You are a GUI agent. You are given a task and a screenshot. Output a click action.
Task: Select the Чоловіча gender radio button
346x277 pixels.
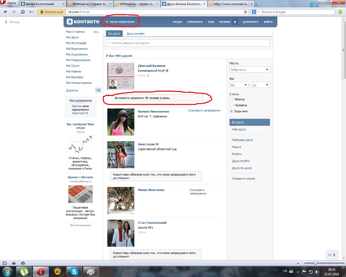231,105
